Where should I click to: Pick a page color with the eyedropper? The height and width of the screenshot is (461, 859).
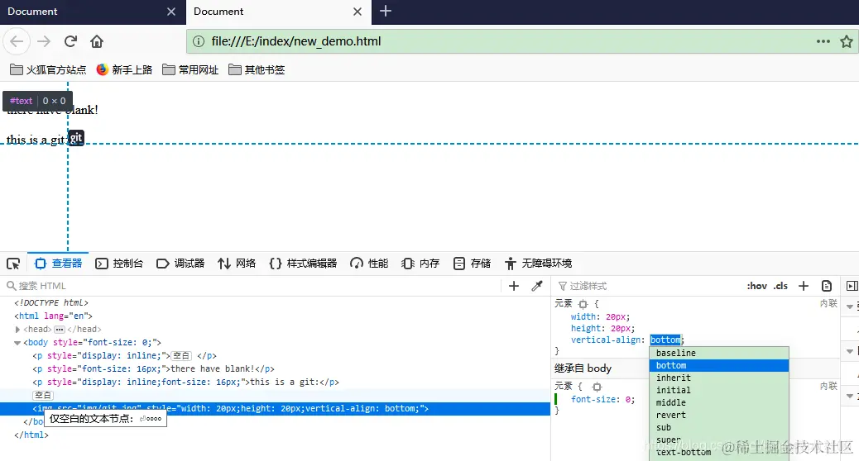pos(537,286)
